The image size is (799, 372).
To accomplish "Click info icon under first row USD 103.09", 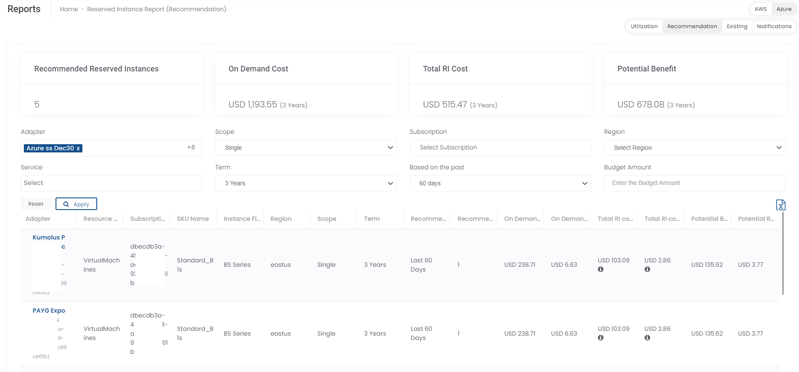I will 600,269.
